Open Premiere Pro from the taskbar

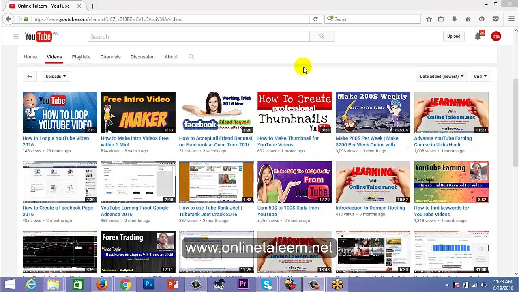tap(243, 285)
